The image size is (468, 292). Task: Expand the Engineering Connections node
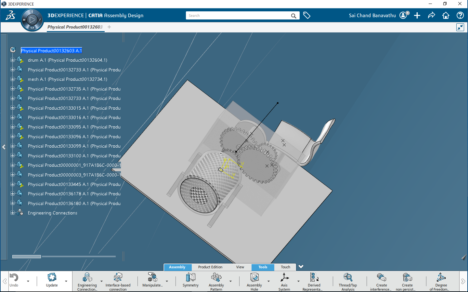click(x=12, y=213)
